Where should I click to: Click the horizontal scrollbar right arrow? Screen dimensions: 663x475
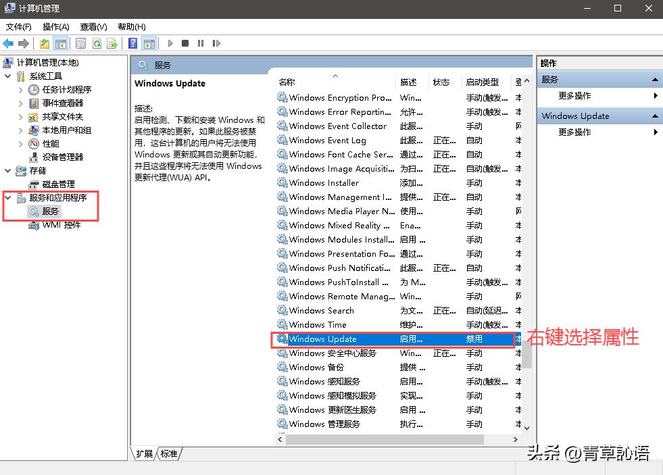click(516, 439)
